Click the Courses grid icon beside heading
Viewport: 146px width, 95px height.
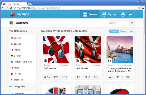pos(11,23)
